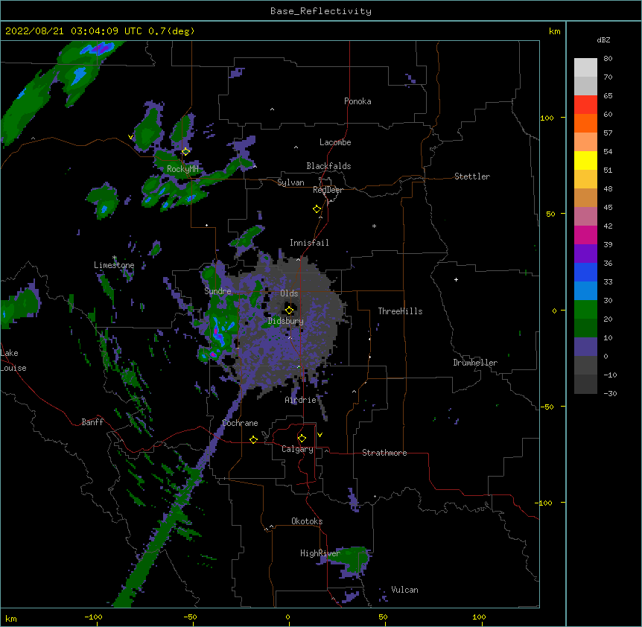Screen dimensions: 642x627
Task: Click the Innisfail label
Action: [x=309, y=243]
